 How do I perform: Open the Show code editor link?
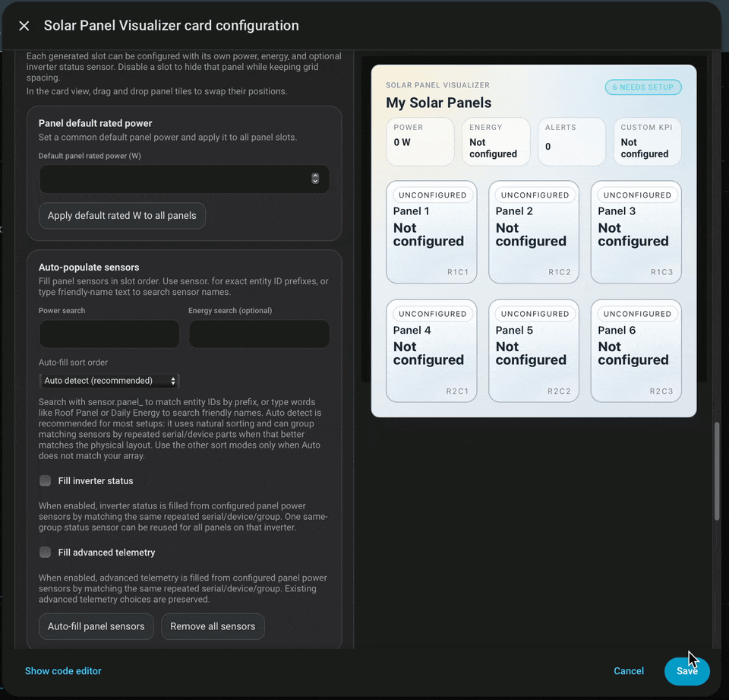[63, 671]
